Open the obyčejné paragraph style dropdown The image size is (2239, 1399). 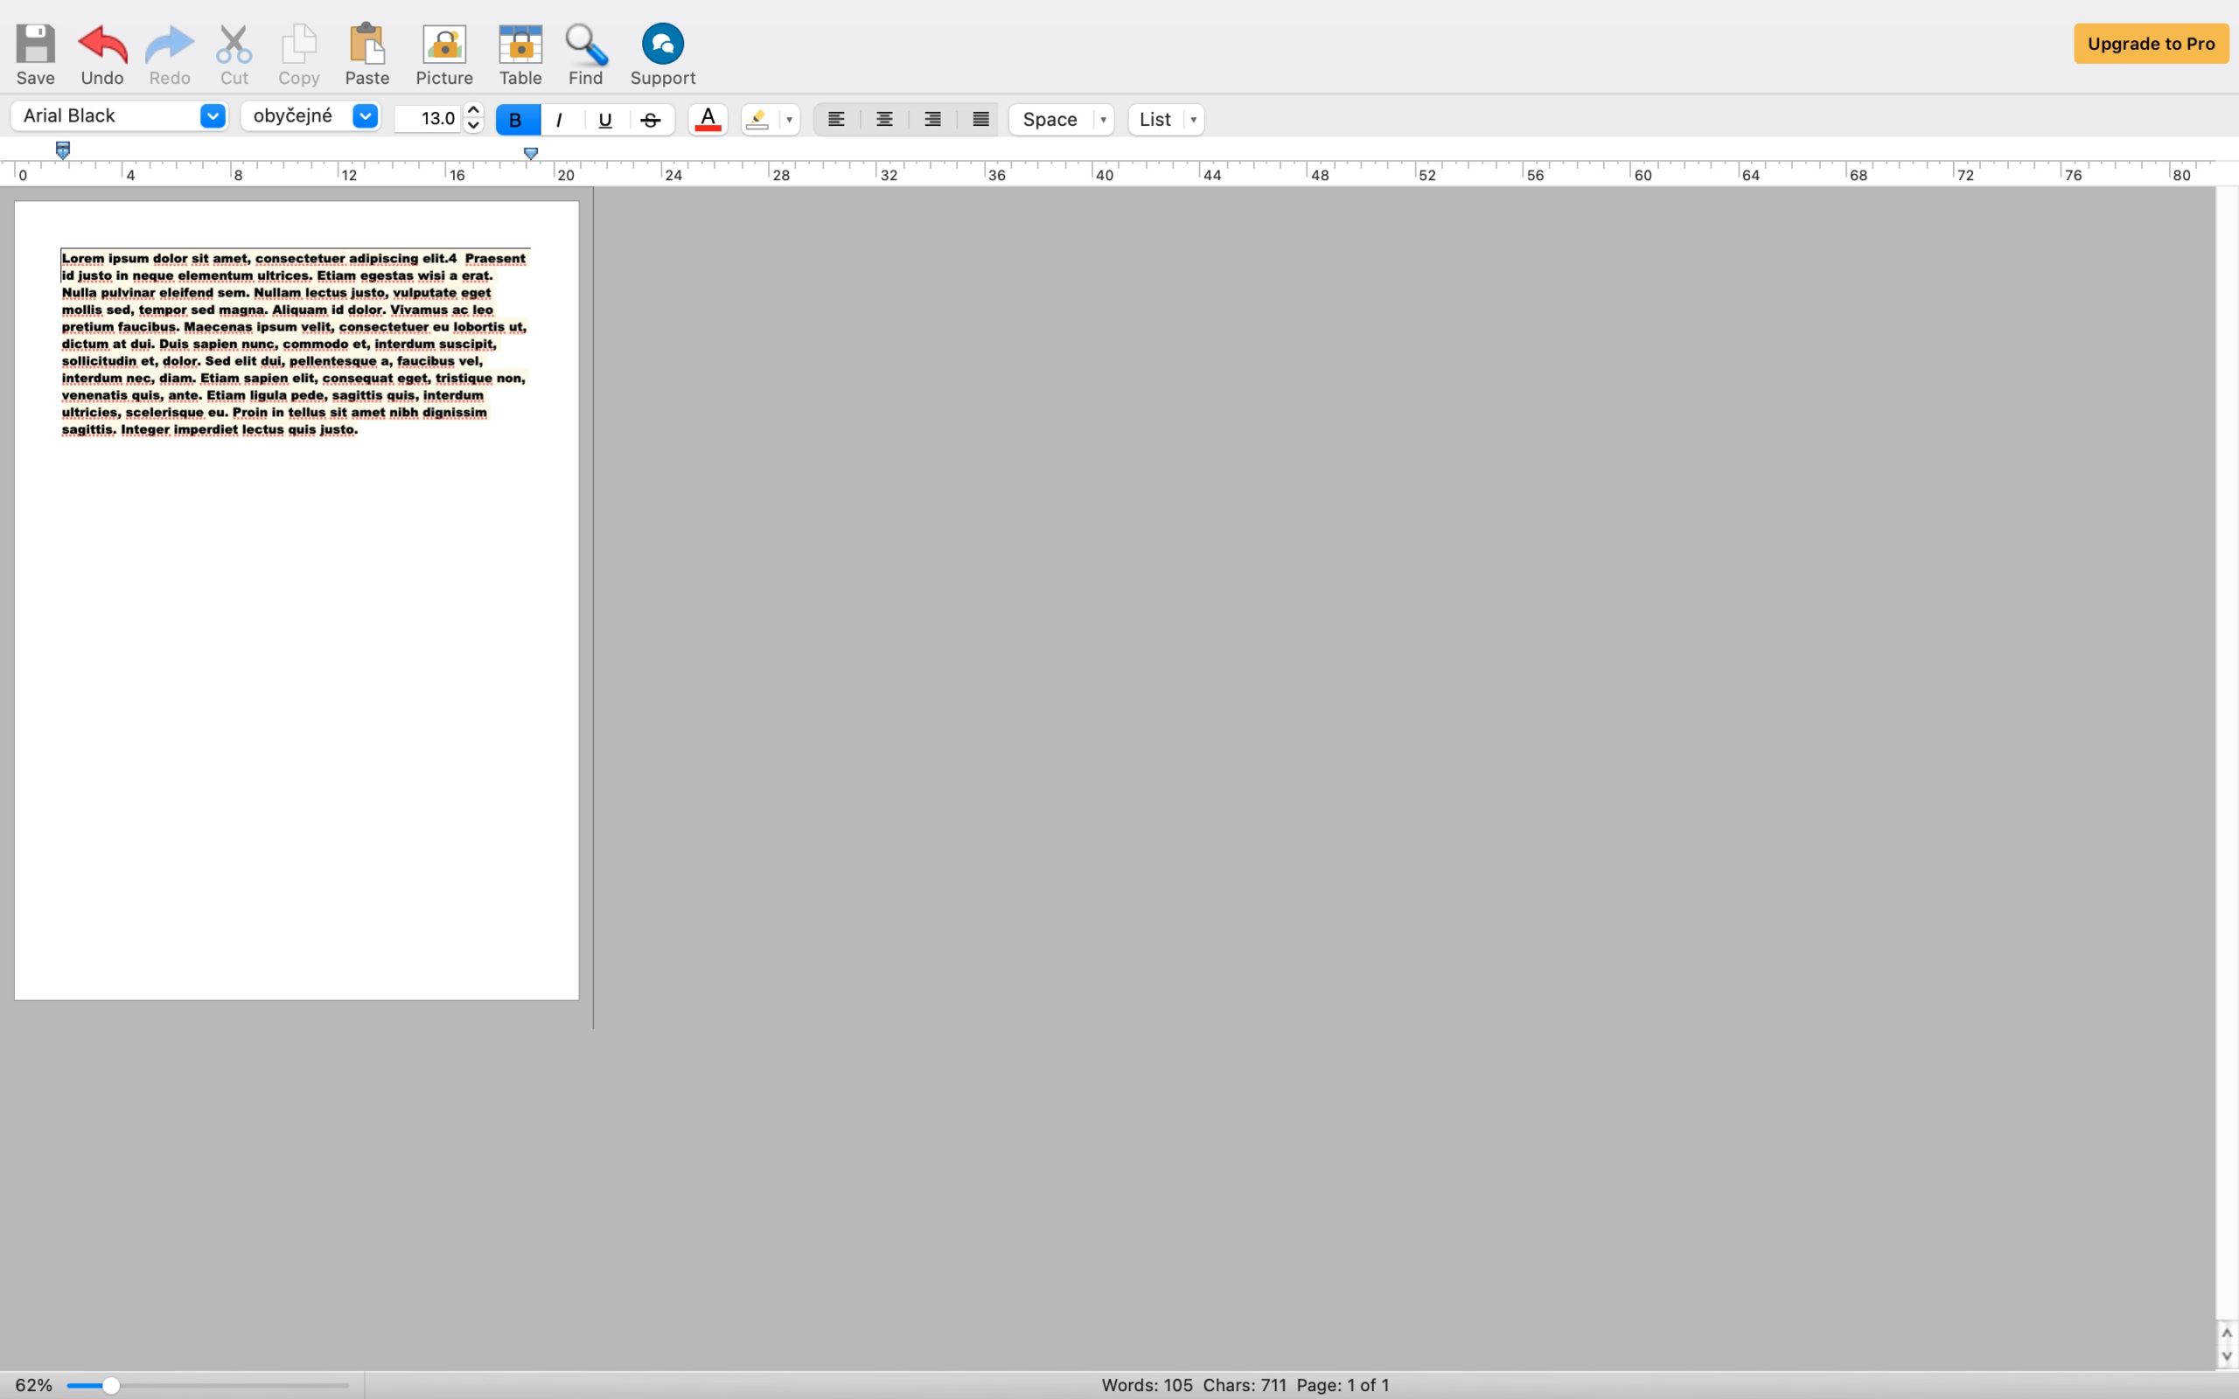(364, 115)
